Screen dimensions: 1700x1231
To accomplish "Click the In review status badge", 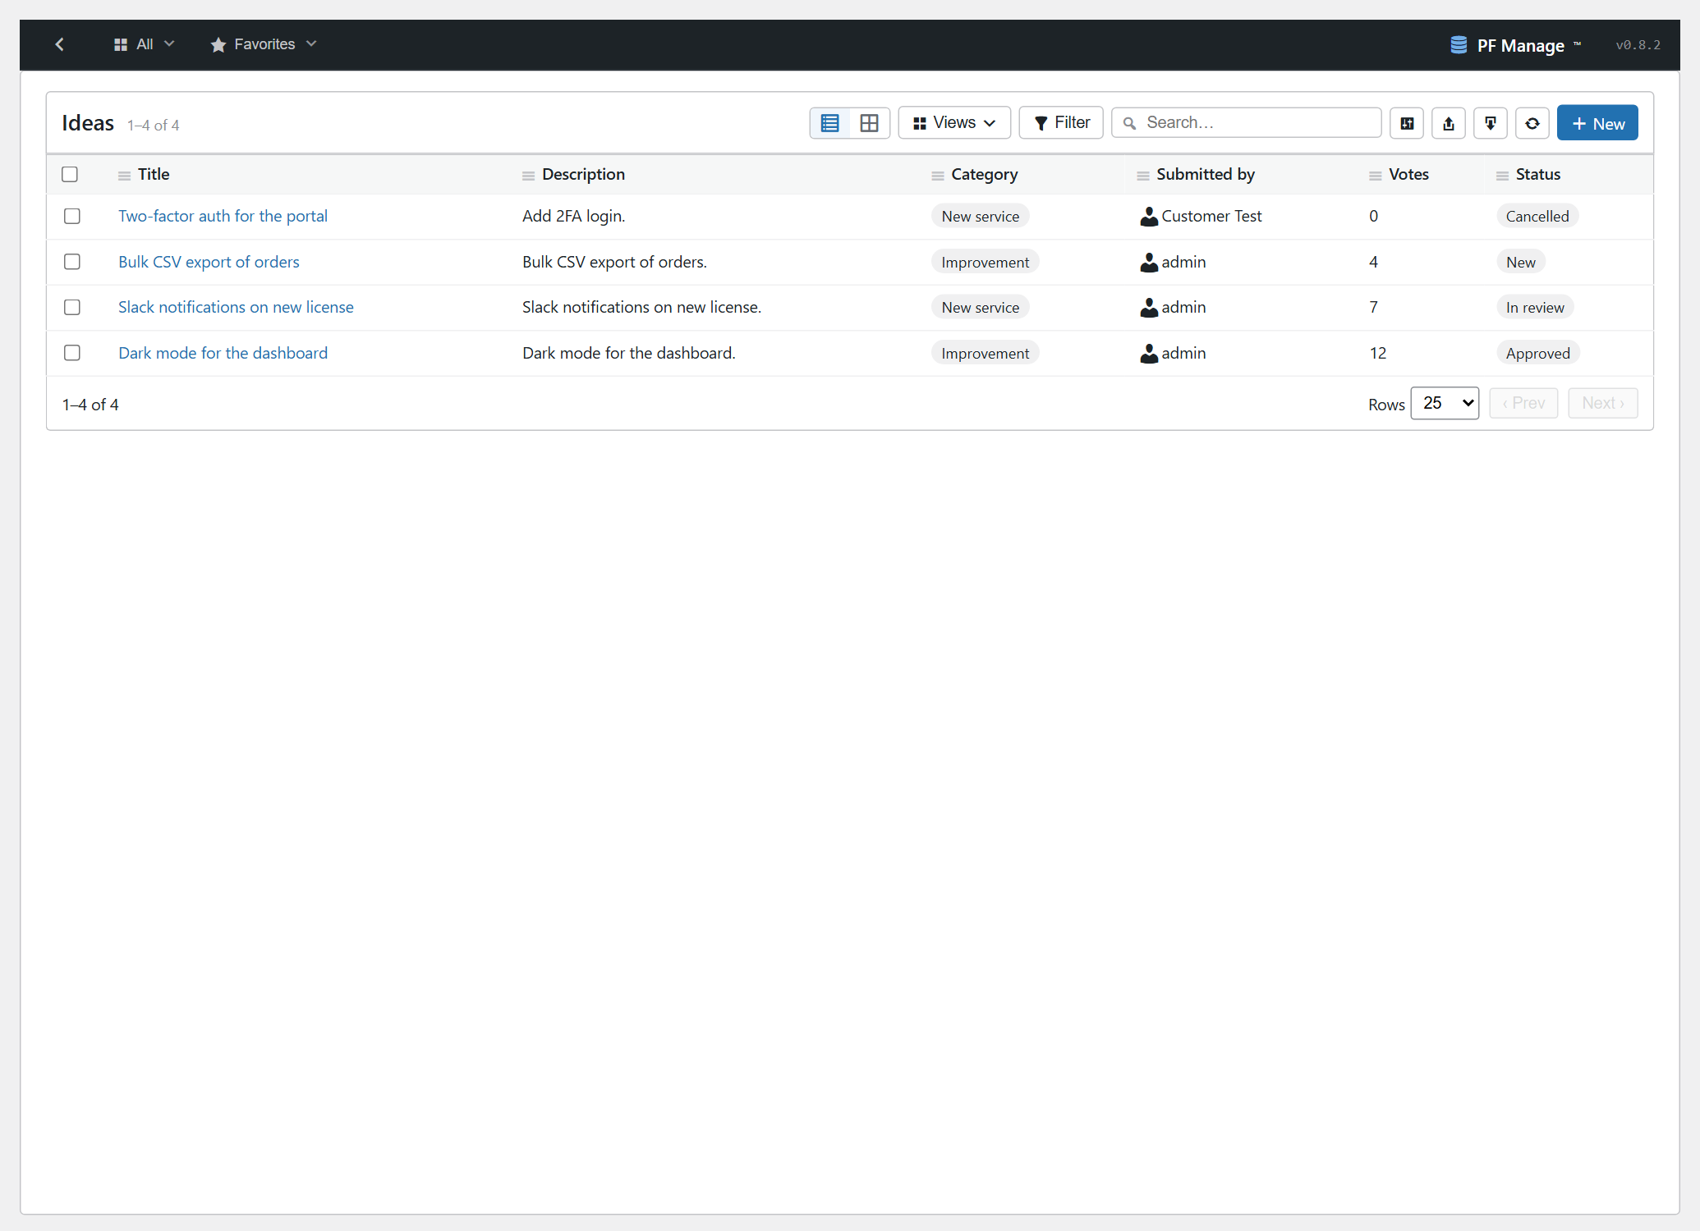I will pos(1534,308).
